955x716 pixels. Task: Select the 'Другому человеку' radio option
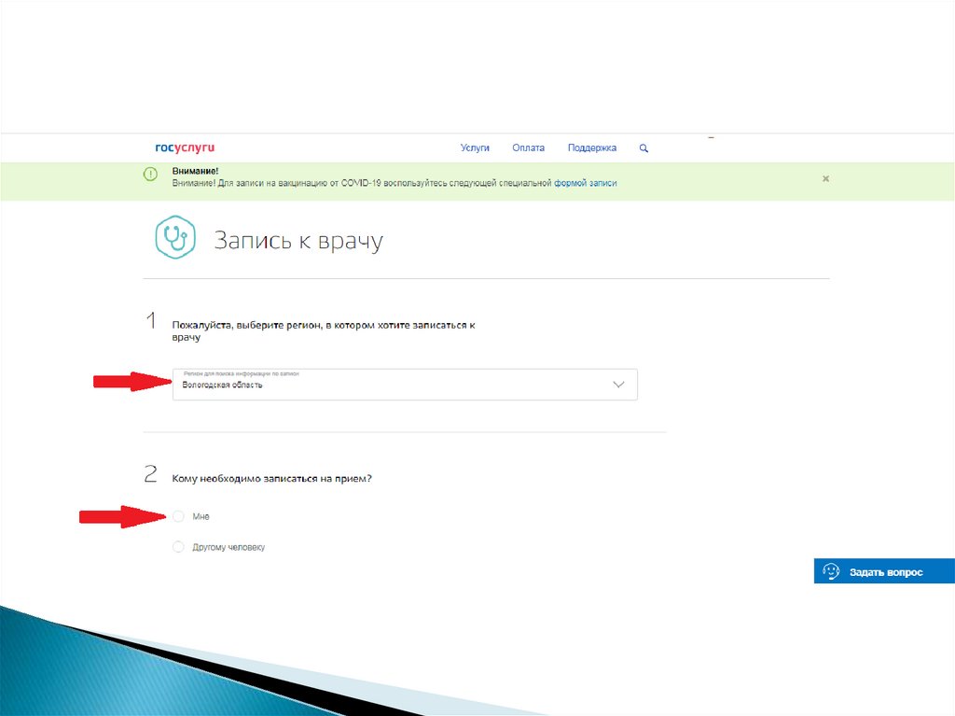point(178,547)
